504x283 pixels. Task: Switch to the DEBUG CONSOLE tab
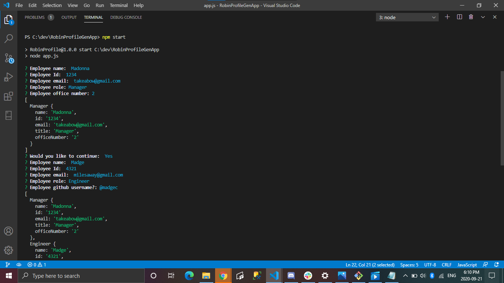click(126, 17)
